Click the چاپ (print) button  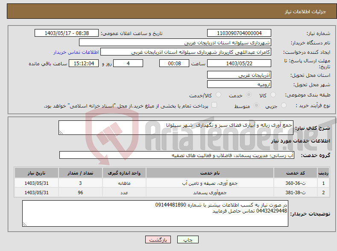[188, 239]
